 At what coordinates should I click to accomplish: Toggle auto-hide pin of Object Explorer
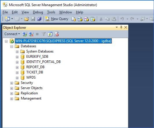pos(121,27)
